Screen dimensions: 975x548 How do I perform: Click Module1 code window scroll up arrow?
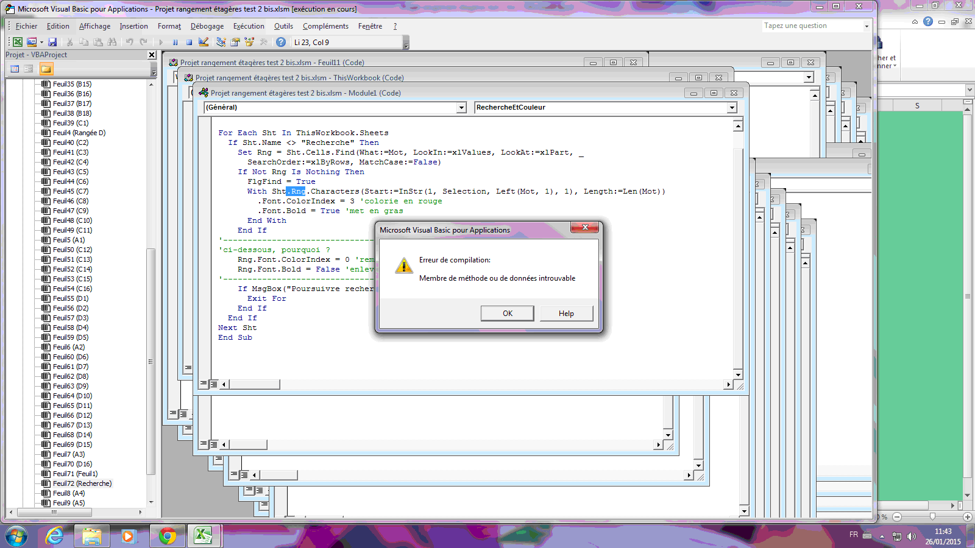point(738,126)
